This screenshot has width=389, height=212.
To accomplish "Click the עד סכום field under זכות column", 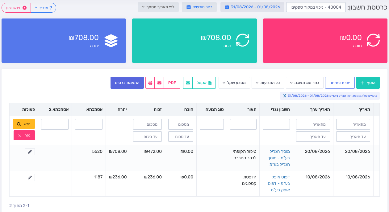I will [x=147, y=137].
